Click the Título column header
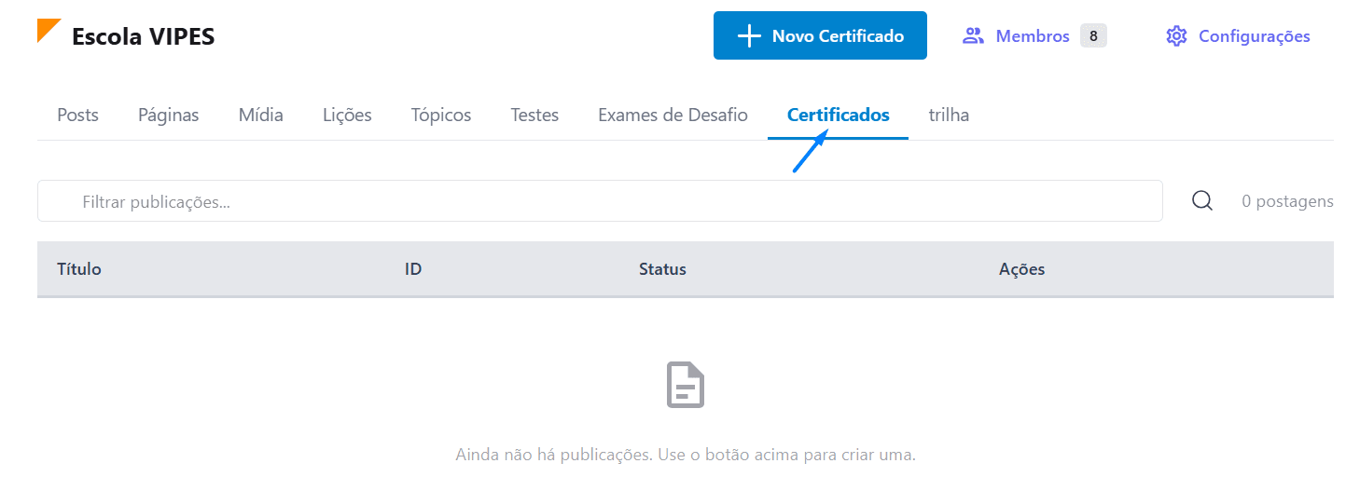Screen dimensions: 1346x477 click(x=79, y=269)
